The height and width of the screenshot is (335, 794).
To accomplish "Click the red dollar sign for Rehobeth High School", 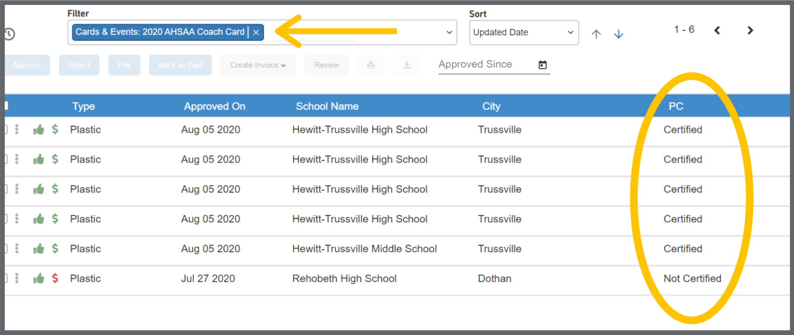I will click(55, 278).
